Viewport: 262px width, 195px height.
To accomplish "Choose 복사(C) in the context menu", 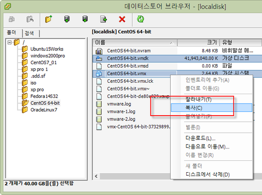I will tap(212, 108).
